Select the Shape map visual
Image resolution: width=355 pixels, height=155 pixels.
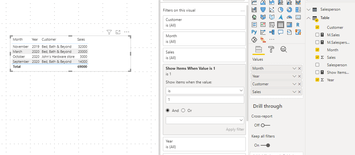pyautogui.click(x=272, y=17)
